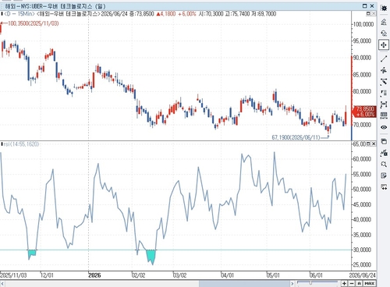Click the magnifier zoom tool icon
Viewport: 390px width, 287px height.
[384, 165]
